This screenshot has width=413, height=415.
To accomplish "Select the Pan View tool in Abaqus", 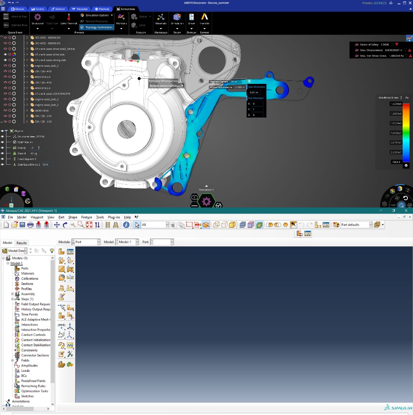I will [x=57, y=225].
